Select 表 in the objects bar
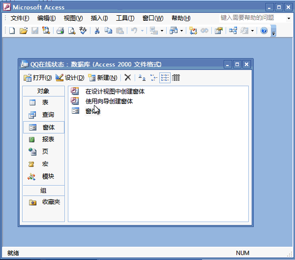 (x=44, y=102)
